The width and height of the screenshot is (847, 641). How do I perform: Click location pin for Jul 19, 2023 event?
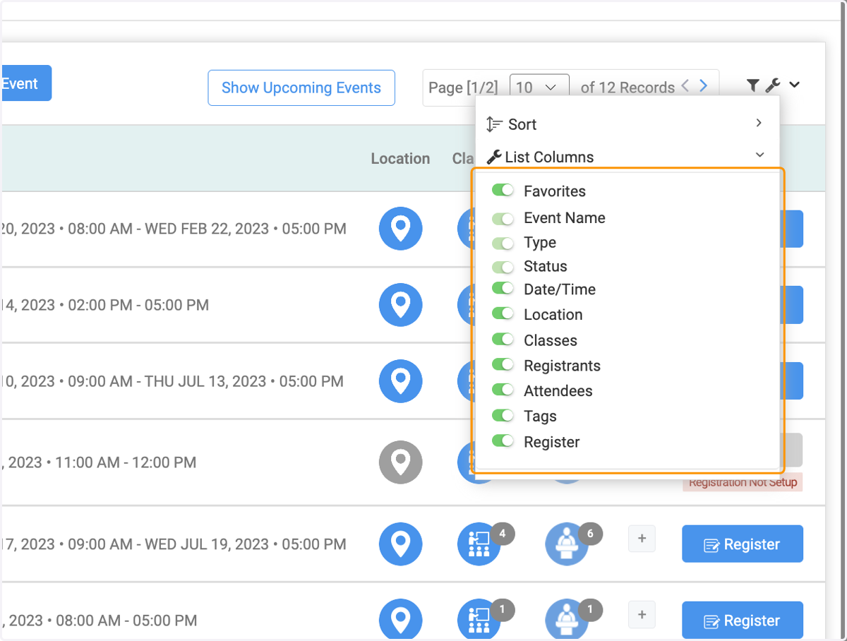coord(401,544)
